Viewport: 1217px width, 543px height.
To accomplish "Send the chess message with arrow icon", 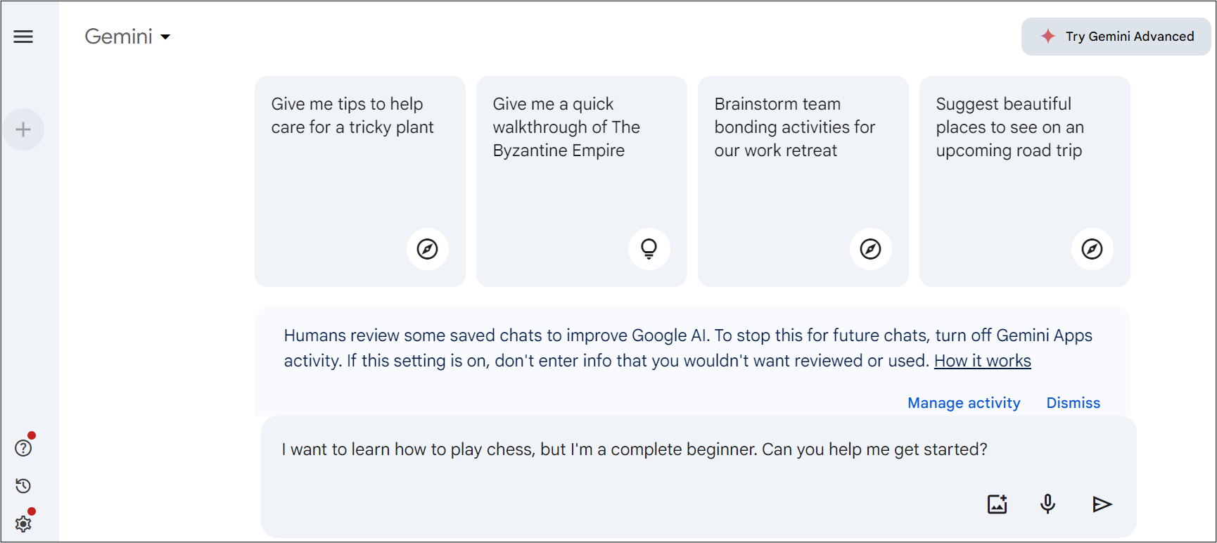I will (x=1102, y=504).
